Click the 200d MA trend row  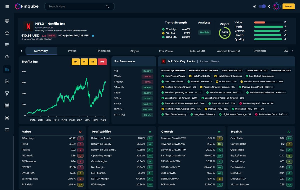pos(176,37)
